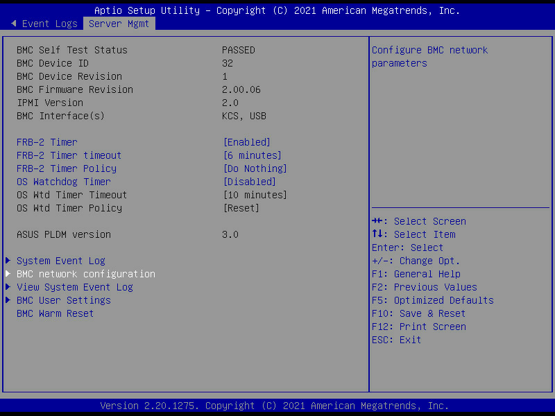555x416 pixels.
Task: Click the arrow beside View System Event Log
Action: (x=8, y=287)
